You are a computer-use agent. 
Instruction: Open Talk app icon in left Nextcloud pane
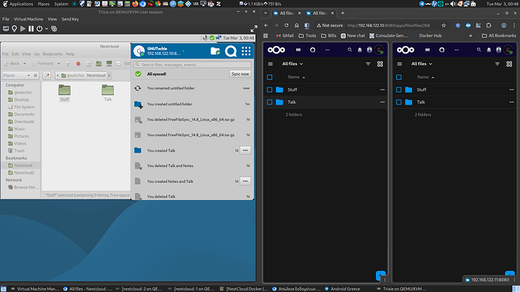point(313,50)
